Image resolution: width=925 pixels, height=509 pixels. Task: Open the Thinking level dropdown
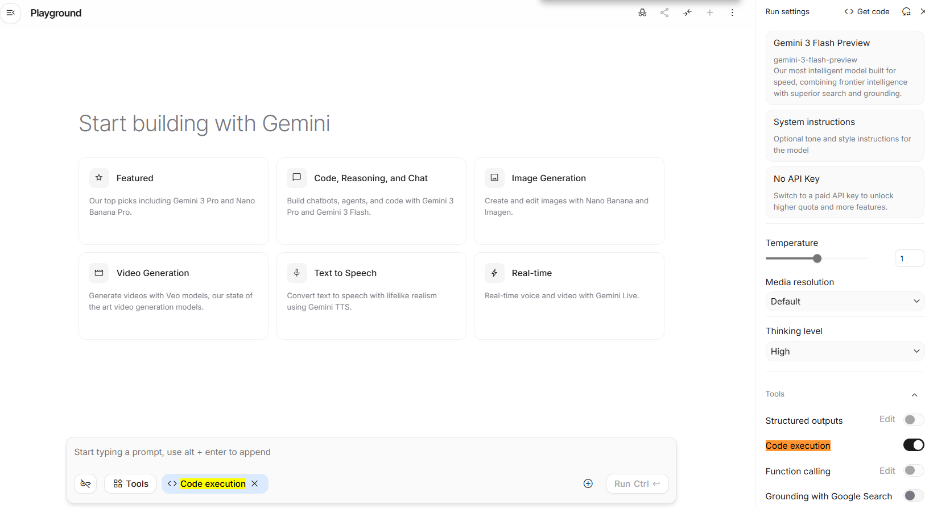tap(844, 352)
